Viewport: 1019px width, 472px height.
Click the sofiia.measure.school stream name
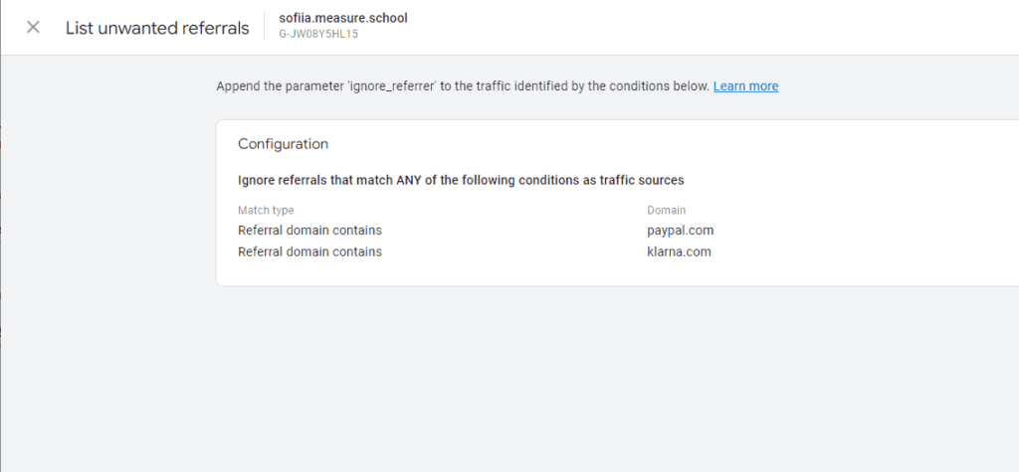(342, 19)
